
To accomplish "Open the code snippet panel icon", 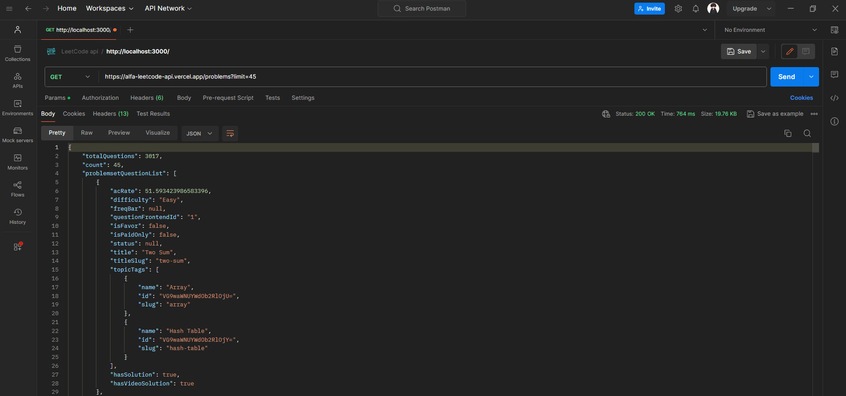I will (x=835, y=98).
